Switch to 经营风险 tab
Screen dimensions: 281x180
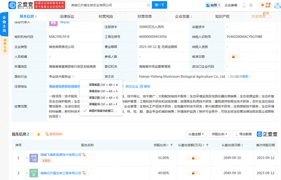click(106, 17)
